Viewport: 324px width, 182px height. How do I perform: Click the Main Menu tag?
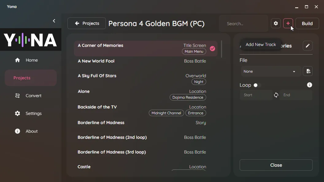pos(194,51)
